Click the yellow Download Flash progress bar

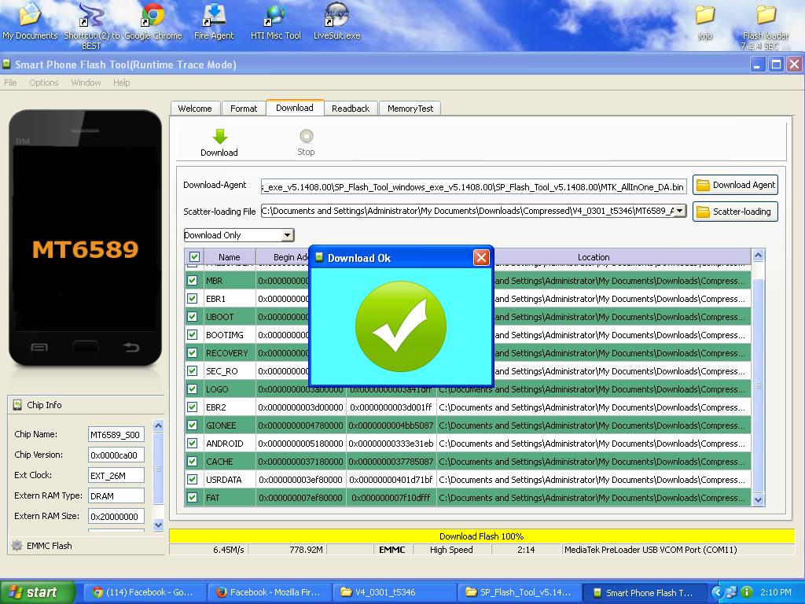point(481,536)
